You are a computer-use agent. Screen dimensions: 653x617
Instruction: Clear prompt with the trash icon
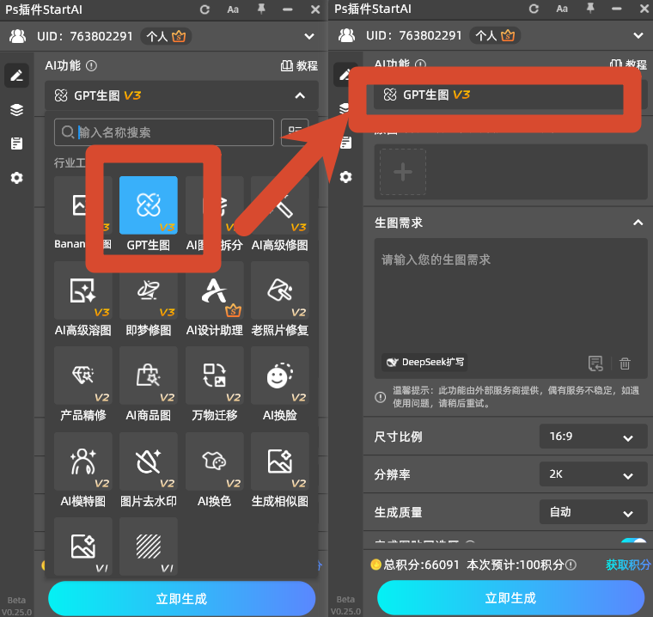coord(625,363)
